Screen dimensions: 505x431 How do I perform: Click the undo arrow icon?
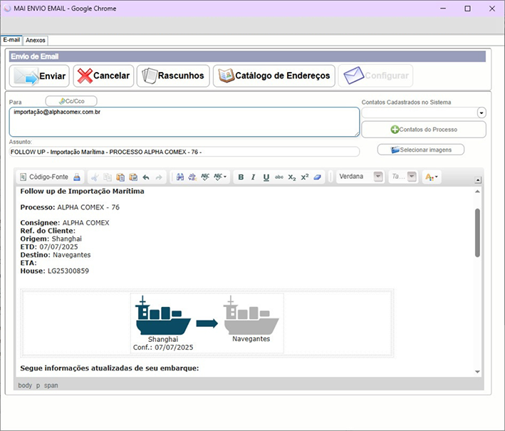[146, 177]
